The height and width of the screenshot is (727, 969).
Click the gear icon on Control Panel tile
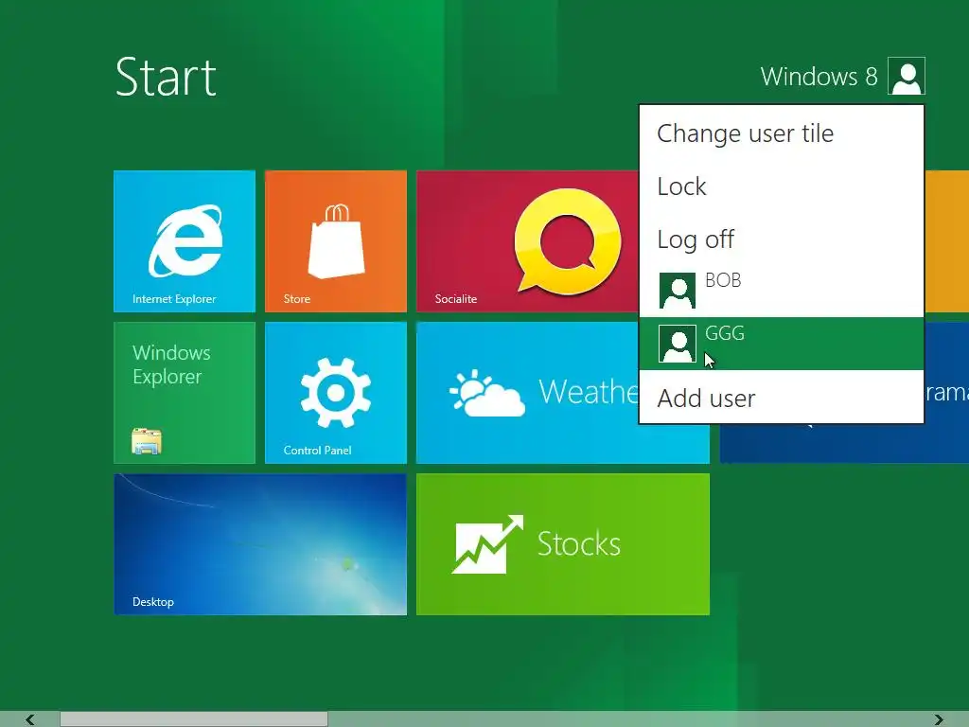336,393
